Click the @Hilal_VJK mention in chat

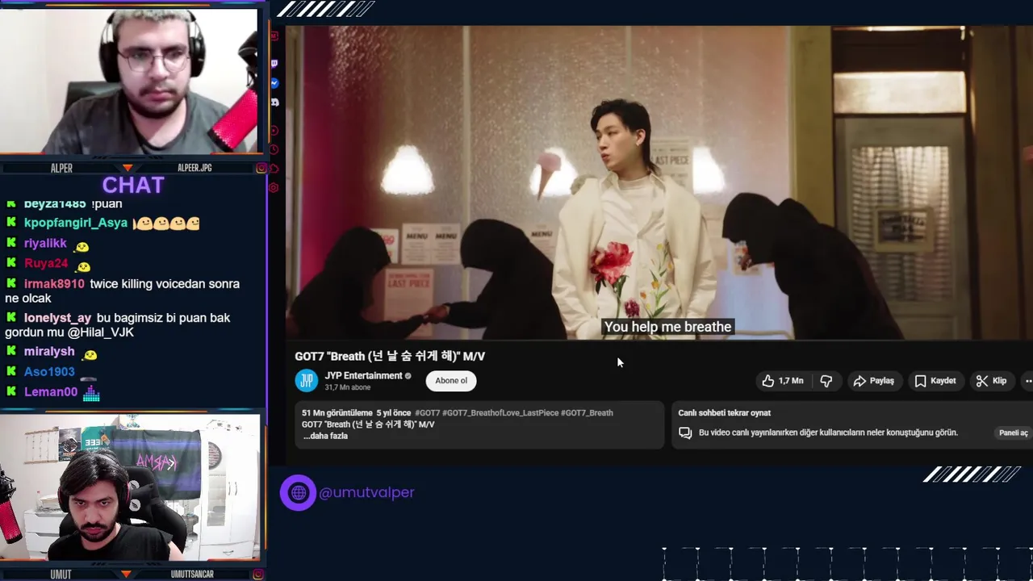tap(101, 332)
